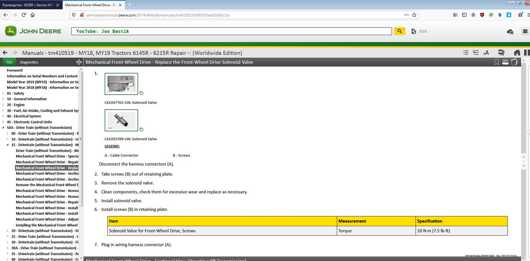Click the list view icon in manual toolbar
Viewport: 530px width, 261px height.
coord(466,53)
